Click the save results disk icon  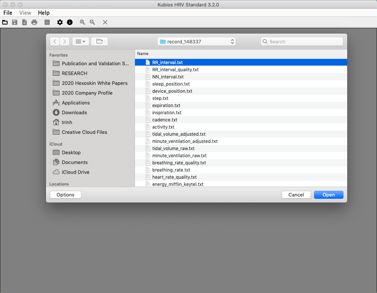click(x=15, y=22)
